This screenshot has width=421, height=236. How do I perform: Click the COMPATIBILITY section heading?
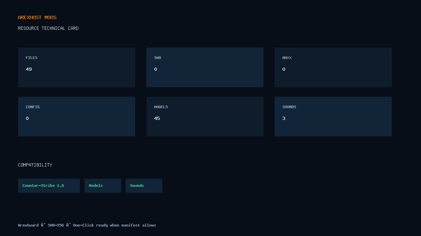tap(35, 165)
